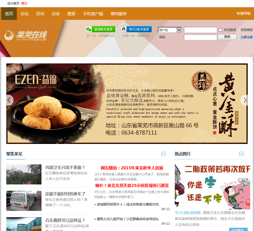This screenshot has width=254, height=231.
Task: Open the 杂志 navigation item
Action: 56,14
